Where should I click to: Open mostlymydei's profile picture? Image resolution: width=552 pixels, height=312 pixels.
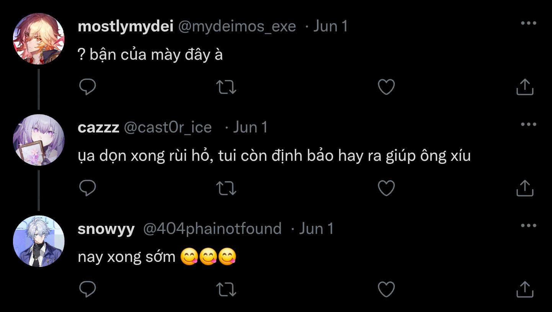(x=39, y=39)
